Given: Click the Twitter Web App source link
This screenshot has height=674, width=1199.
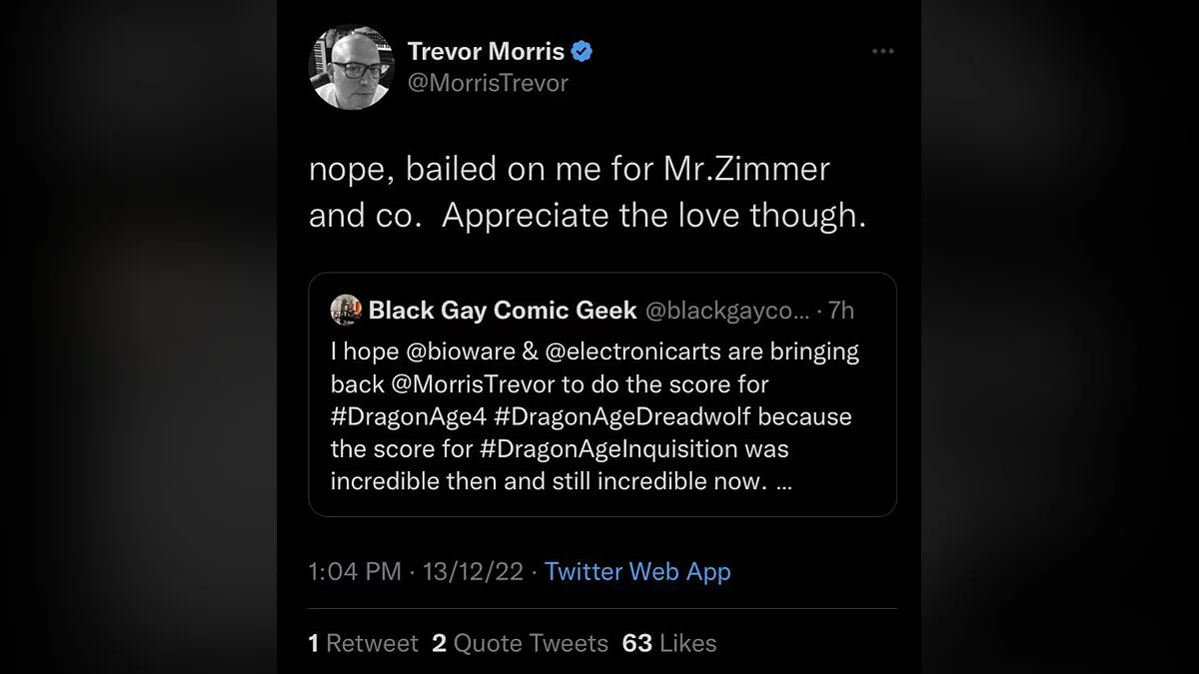Looking at the screenshot, I should (637, 572).
